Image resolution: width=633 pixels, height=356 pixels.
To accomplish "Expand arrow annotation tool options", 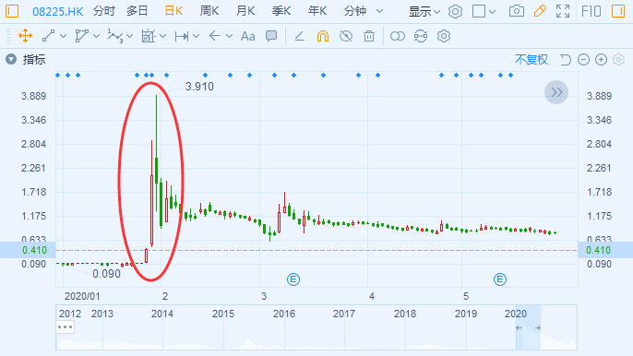I will [229, 36].
